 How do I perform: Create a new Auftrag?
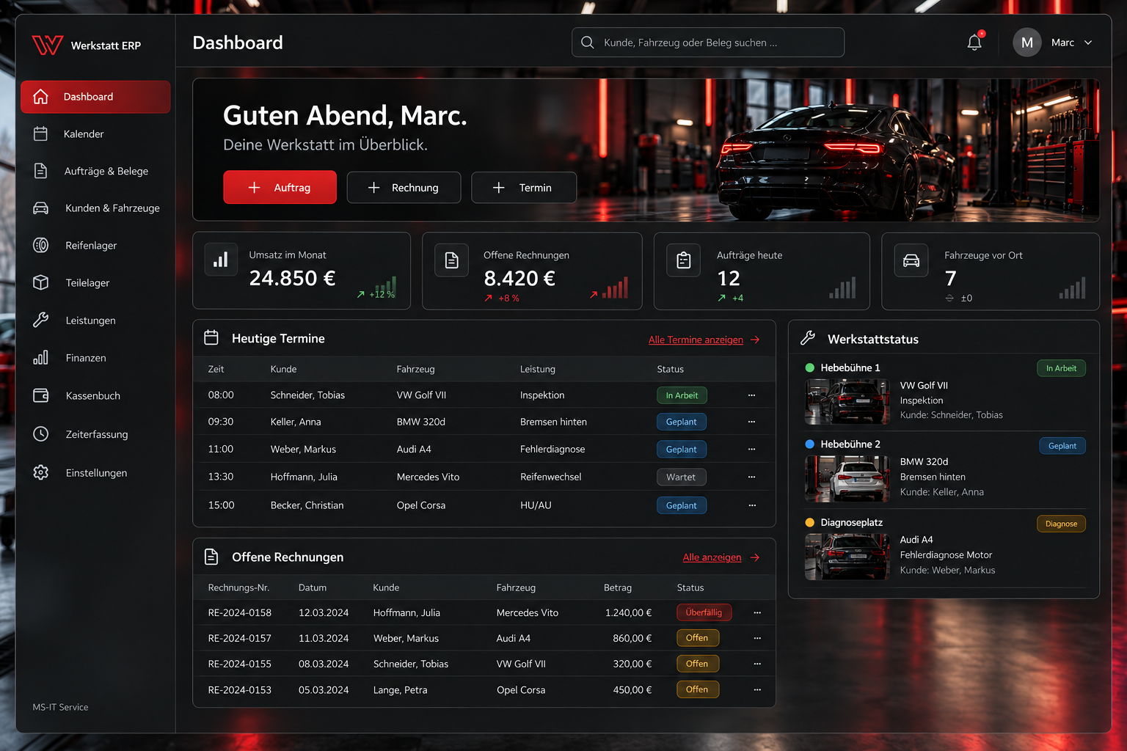click(x=280, y=188)
